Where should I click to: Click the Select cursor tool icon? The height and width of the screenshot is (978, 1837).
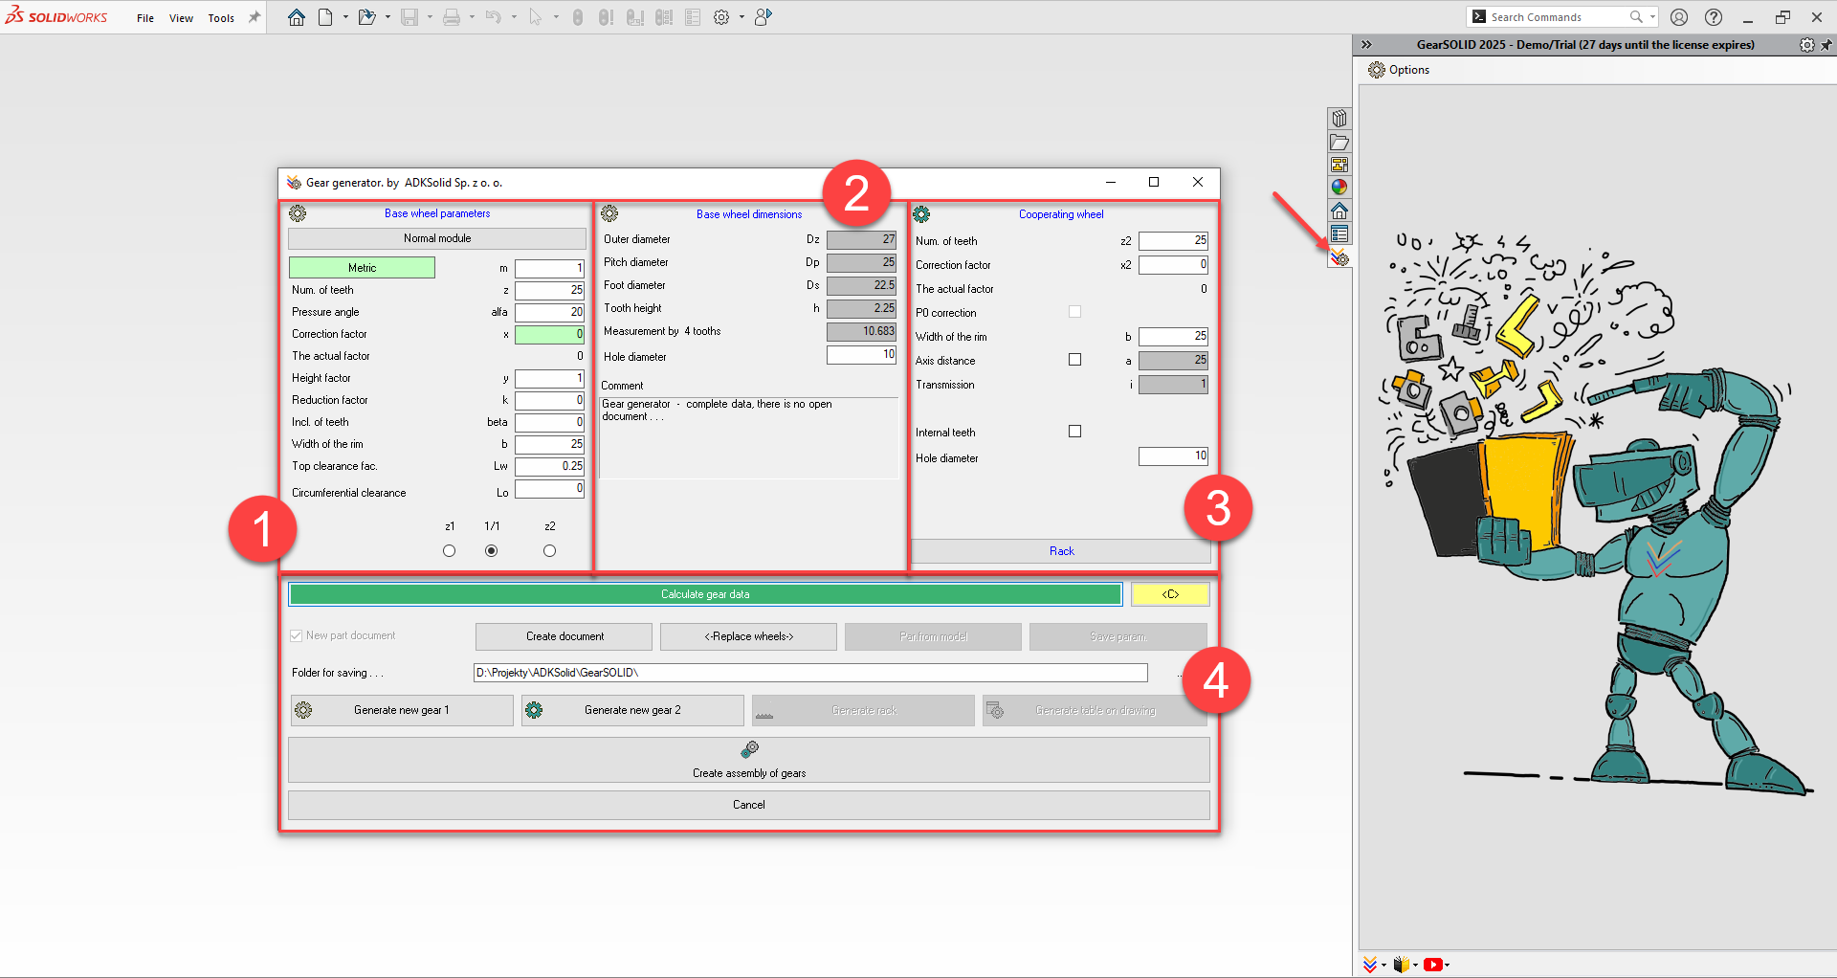[x=536, y=17]
